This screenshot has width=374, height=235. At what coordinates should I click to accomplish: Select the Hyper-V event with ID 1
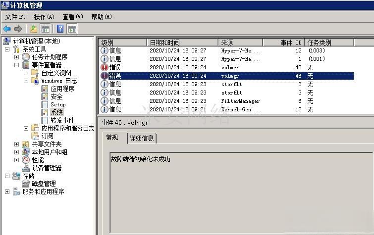[x=226, y=59]
